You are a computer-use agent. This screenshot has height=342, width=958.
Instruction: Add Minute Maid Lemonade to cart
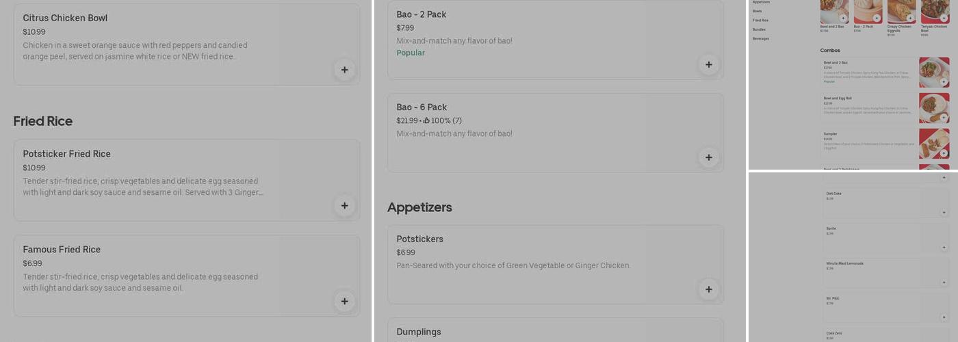coord(944,282)
